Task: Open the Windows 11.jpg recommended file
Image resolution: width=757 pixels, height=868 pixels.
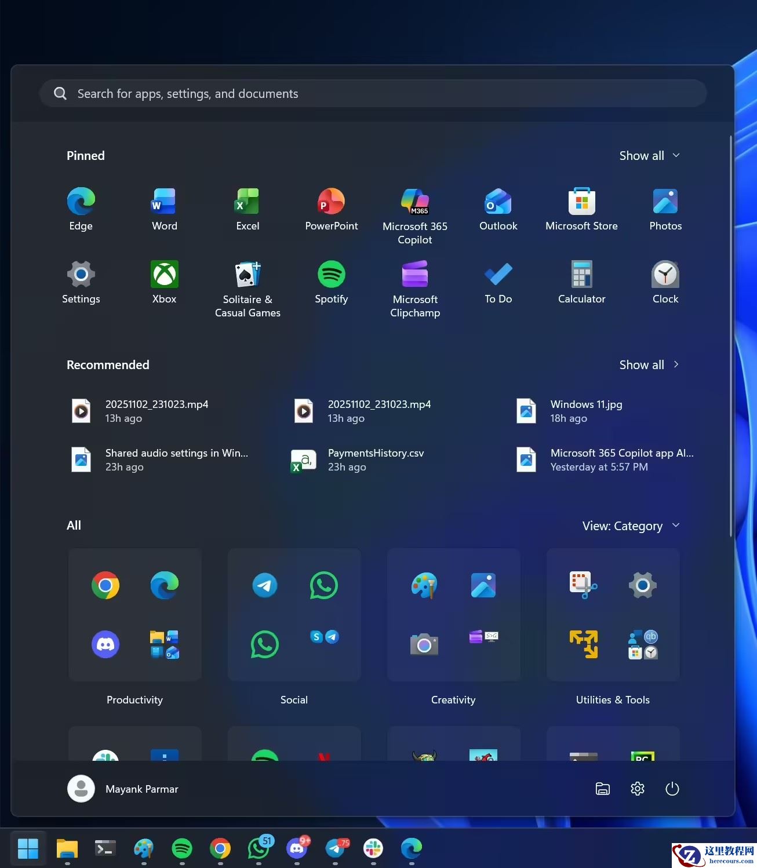Action: (x=585, y=411)
